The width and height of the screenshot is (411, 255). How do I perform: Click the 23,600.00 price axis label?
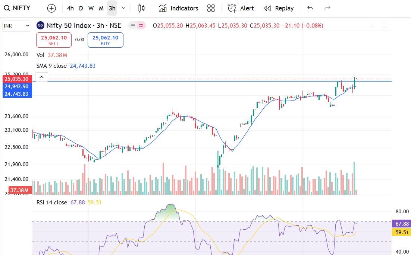16,117
